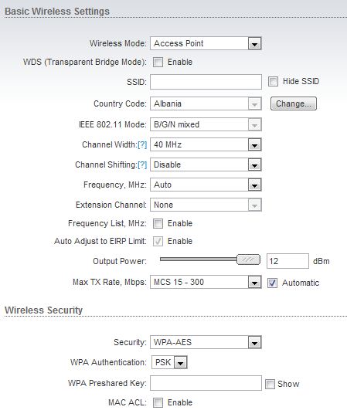Expand the Channel Width dropdown
347x417 pixels.
coord(206,144)
